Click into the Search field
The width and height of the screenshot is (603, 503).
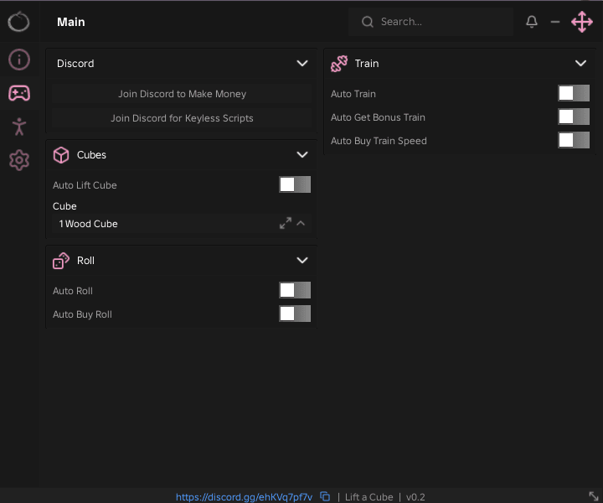point(430,22)
